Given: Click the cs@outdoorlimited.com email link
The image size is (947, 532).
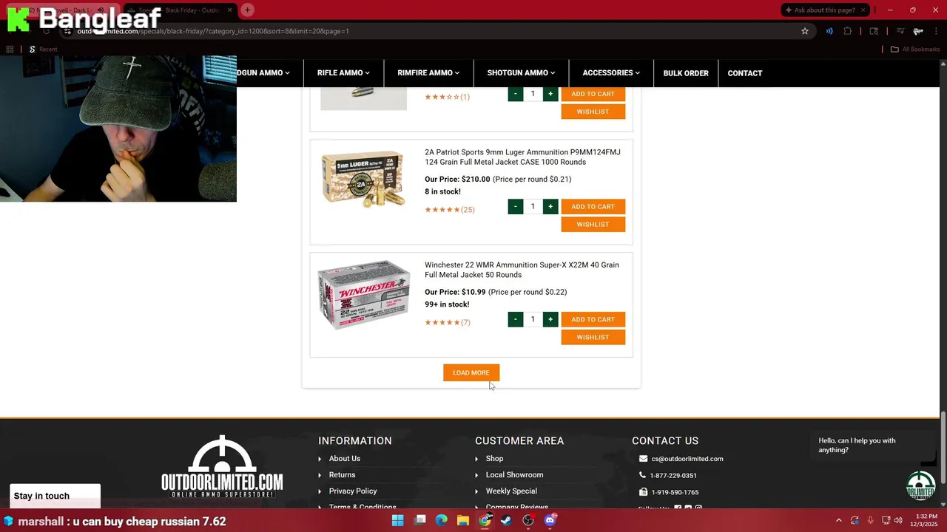Looking at the screenshot, I should 687,459.
